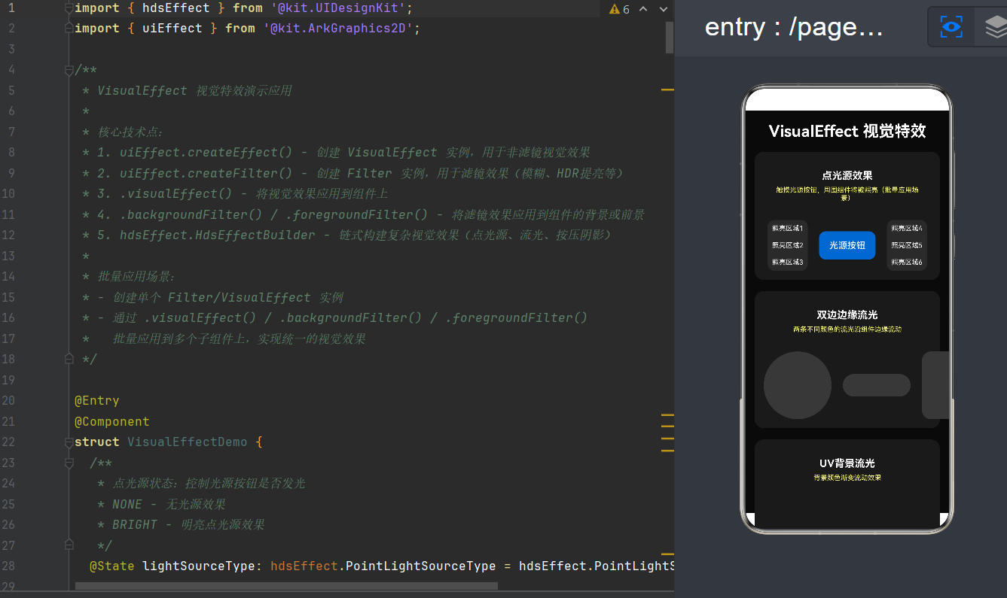The image size is (1007, 598).
Task: Click the UV背景流光 card heading
Action: click(847, 463)
